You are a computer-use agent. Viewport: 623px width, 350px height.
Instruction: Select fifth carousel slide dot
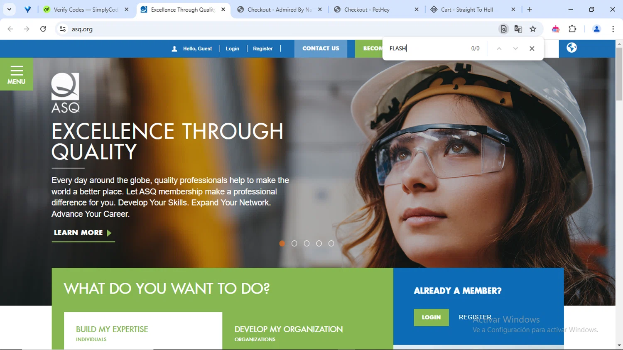pos(331,244)
